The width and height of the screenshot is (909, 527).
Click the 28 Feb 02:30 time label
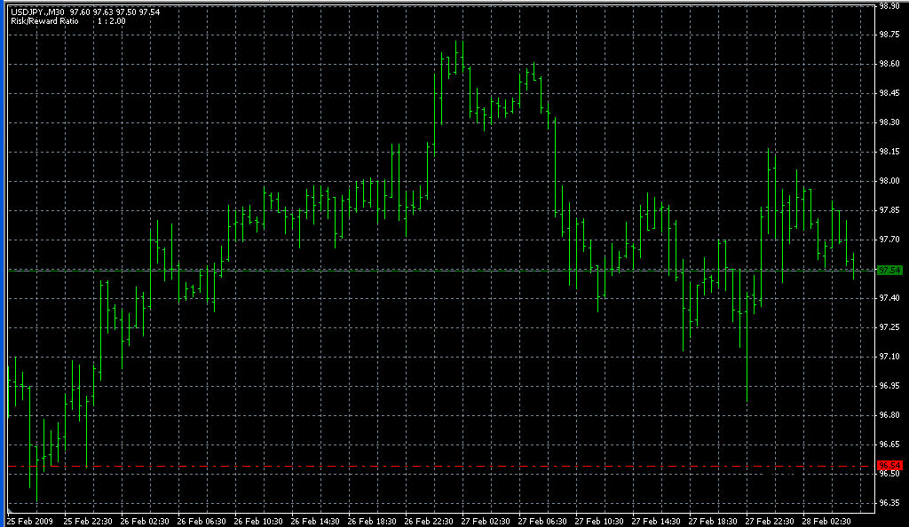(826, 521)
